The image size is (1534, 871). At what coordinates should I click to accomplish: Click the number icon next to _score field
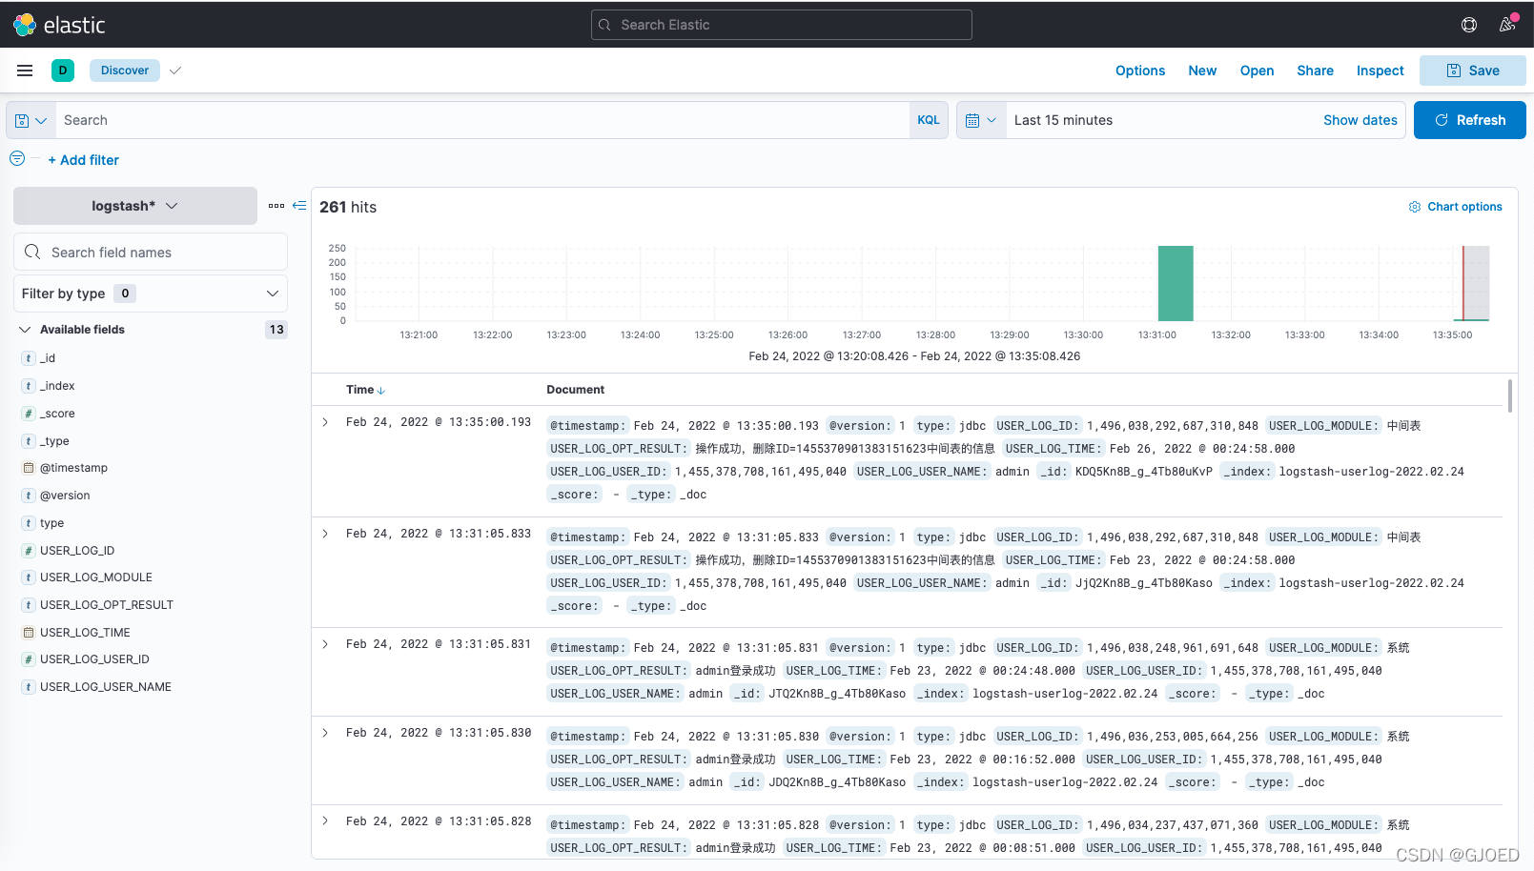pyautogui.click(x=29, y=414)
